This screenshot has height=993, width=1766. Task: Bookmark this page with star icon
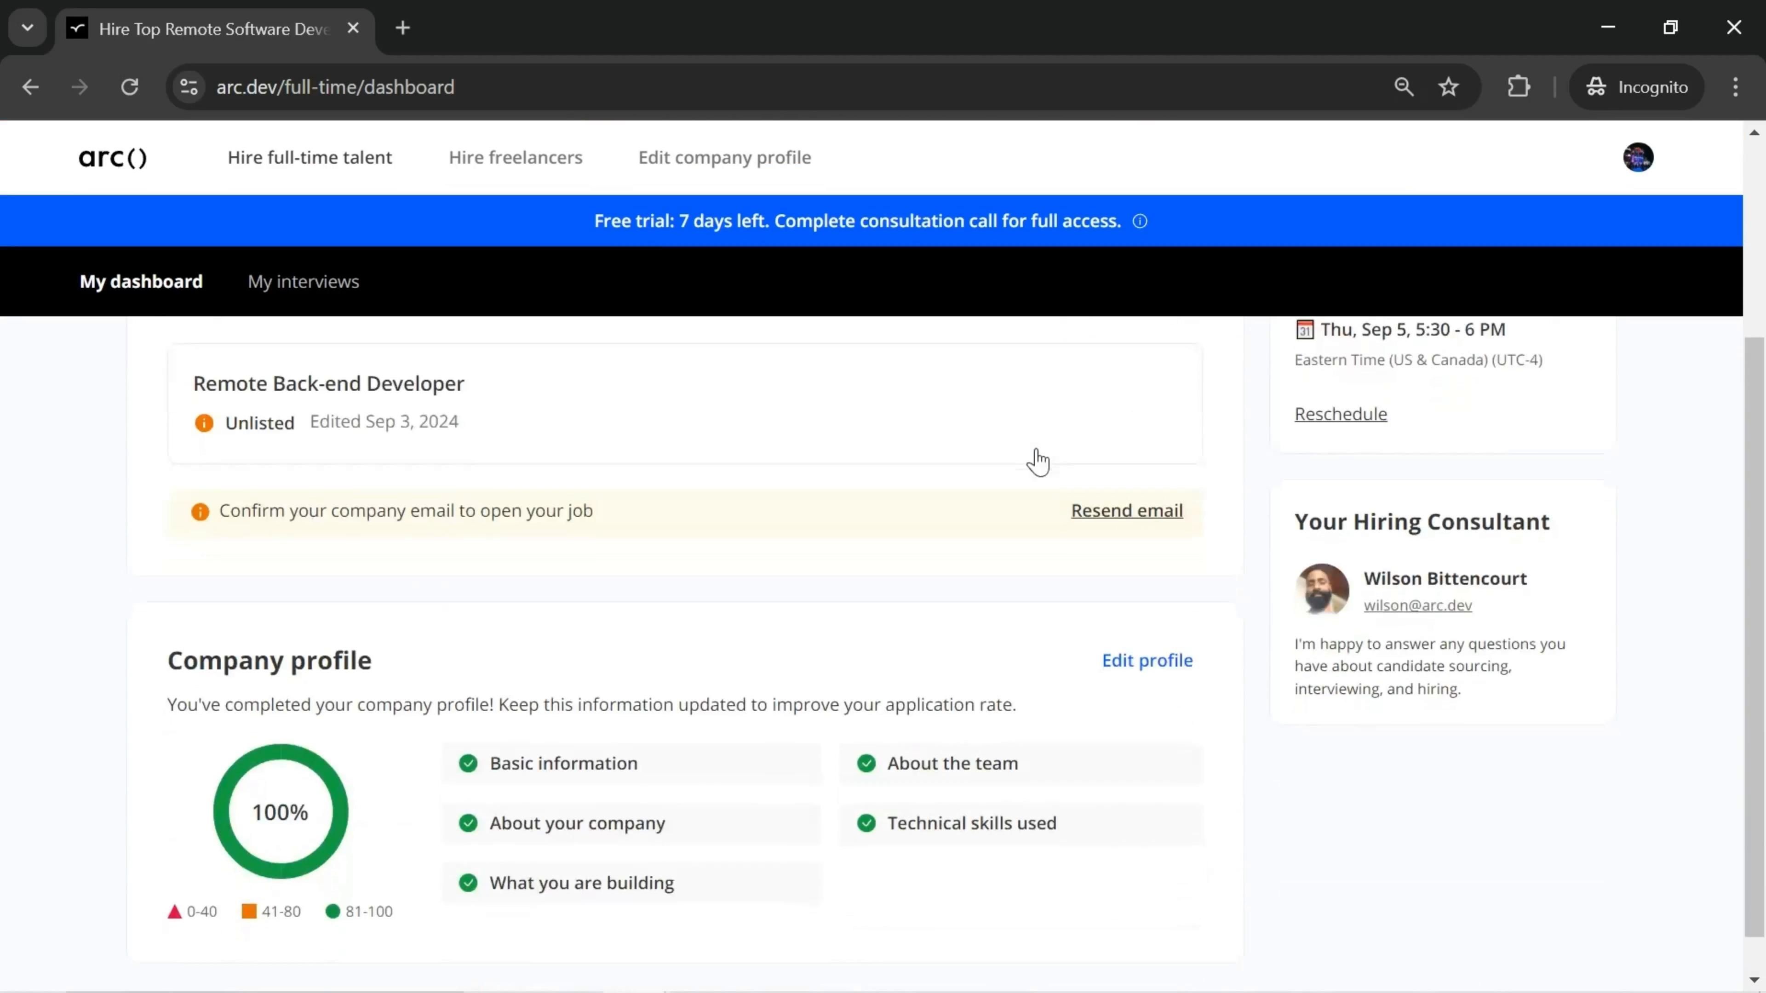coord(1448,87)
